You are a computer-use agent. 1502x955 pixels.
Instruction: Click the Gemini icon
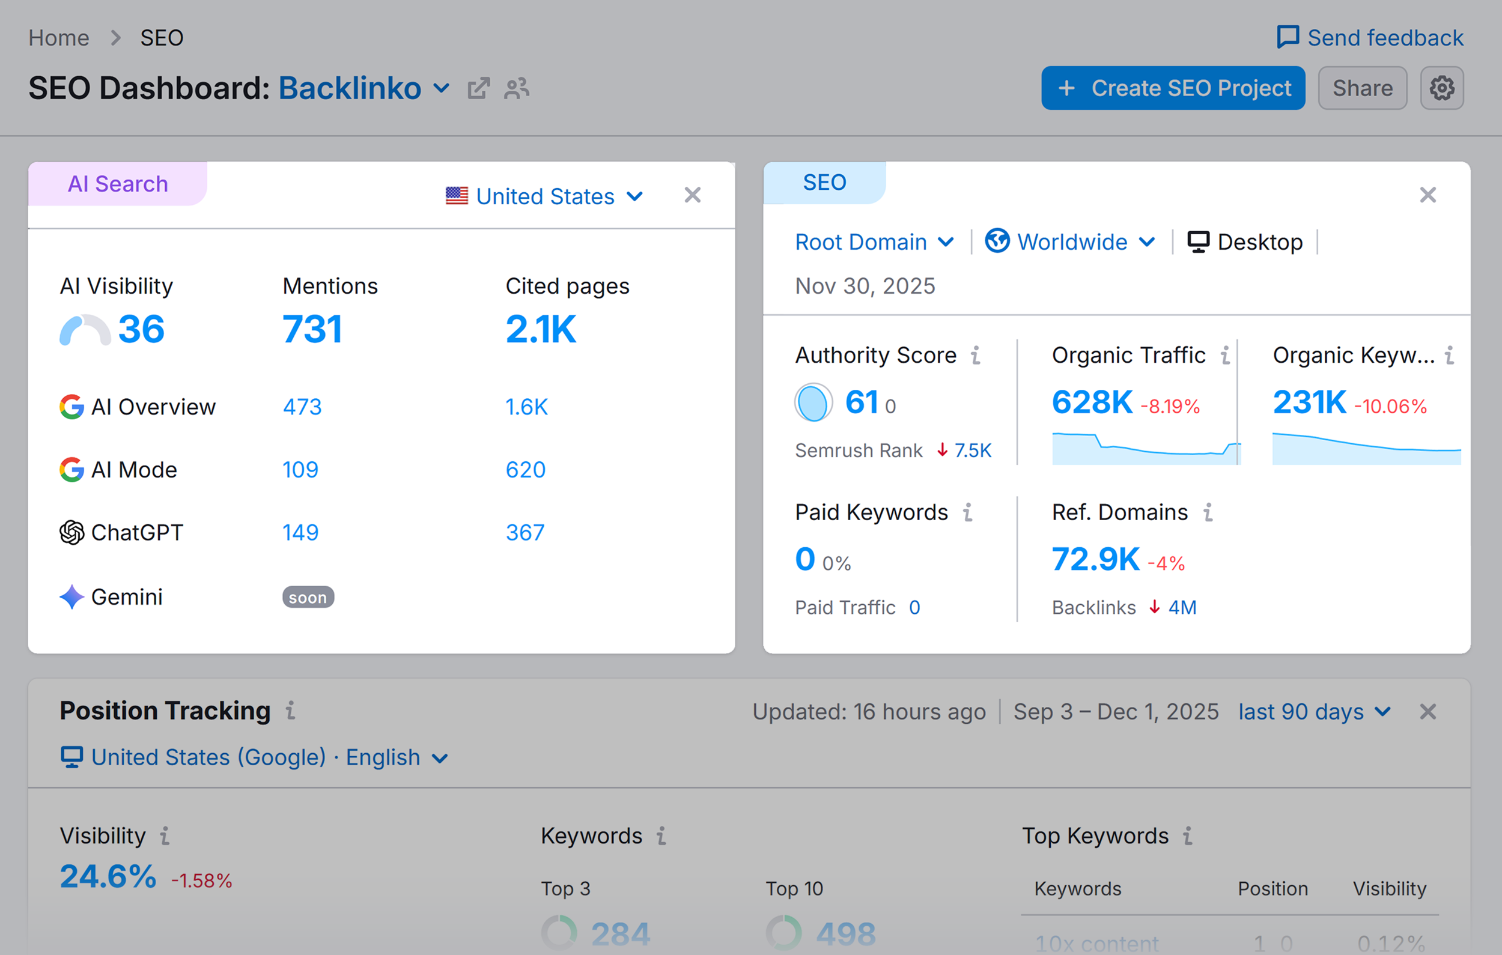click(x=71, y=597)
